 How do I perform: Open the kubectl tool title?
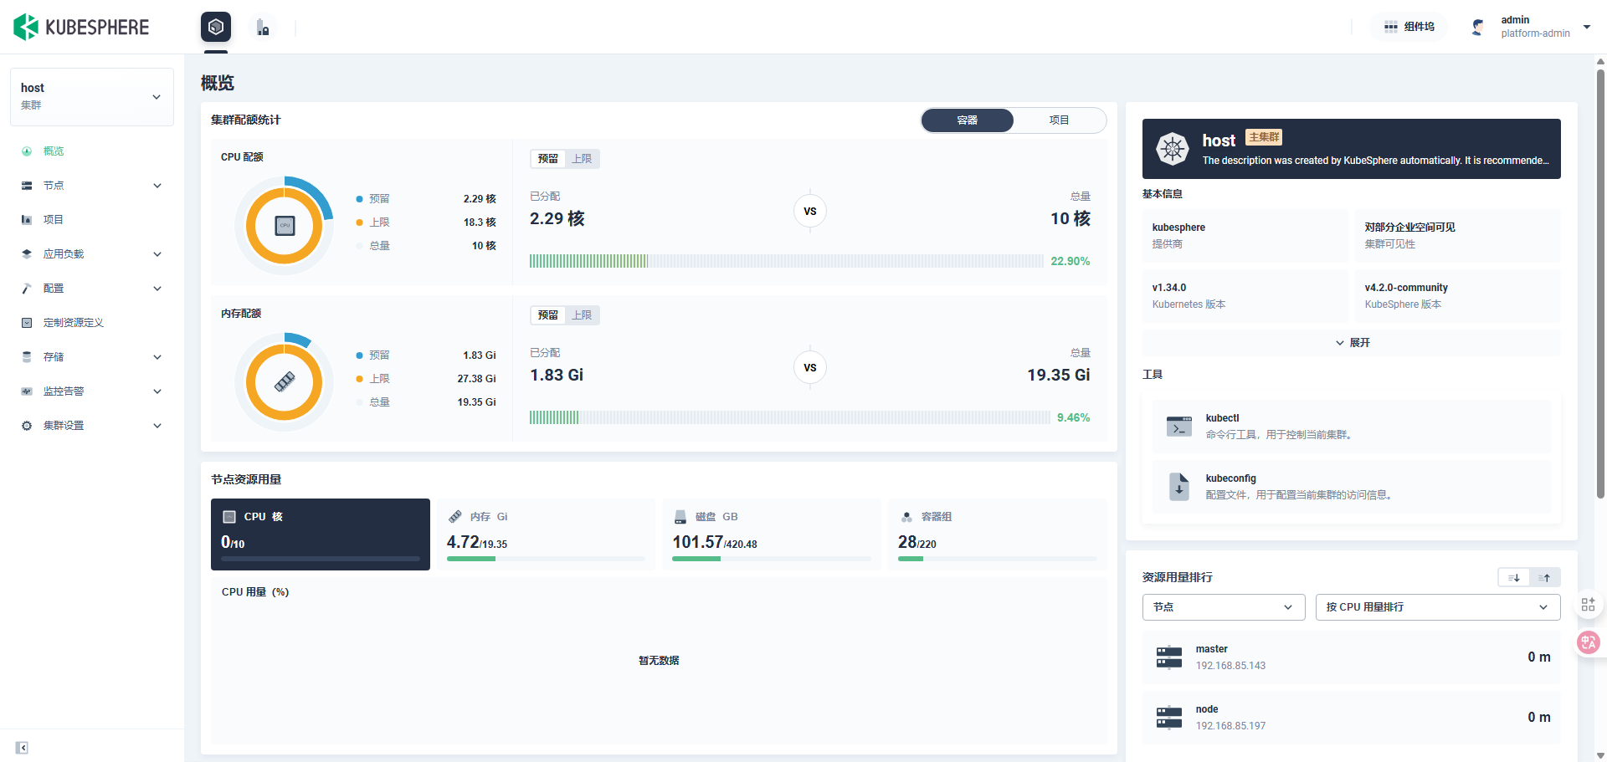tap(1223, 418)
